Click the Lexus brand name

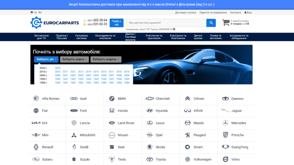point(160,123)
